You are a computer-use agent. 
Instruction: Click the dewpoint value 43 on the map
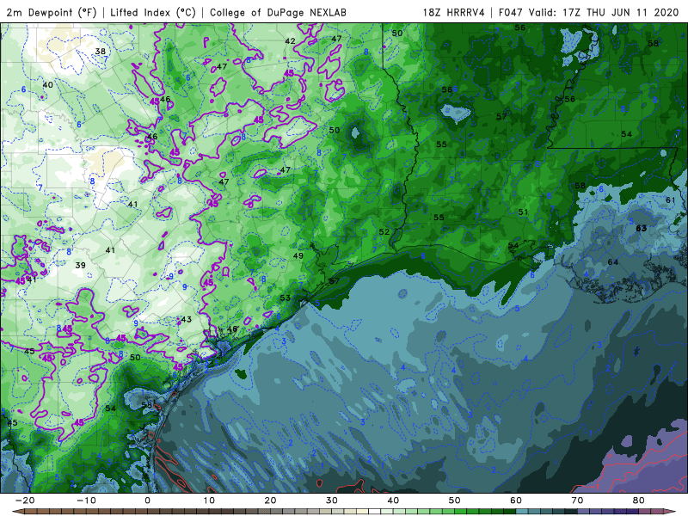click(187, 319)
